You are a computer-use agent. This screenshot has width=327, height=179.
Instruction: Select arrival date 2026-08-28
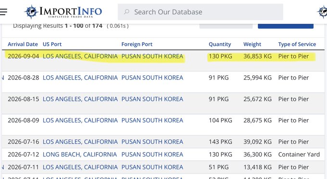pyautogui.click(x=24, y=78)
